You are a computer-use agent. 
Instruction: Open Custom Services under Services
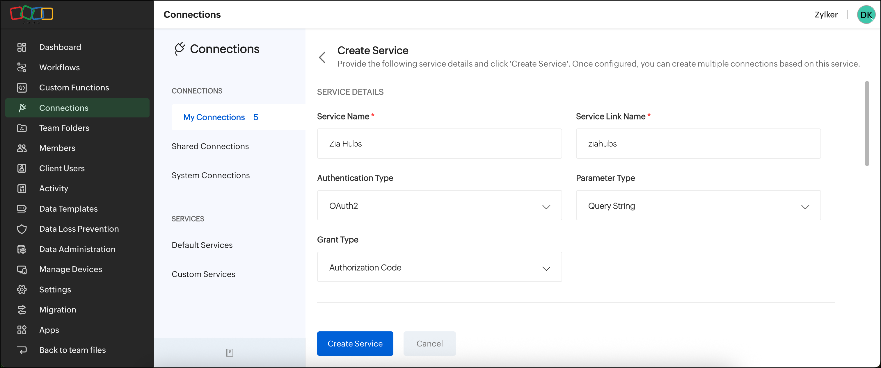[x=203, y=274]
